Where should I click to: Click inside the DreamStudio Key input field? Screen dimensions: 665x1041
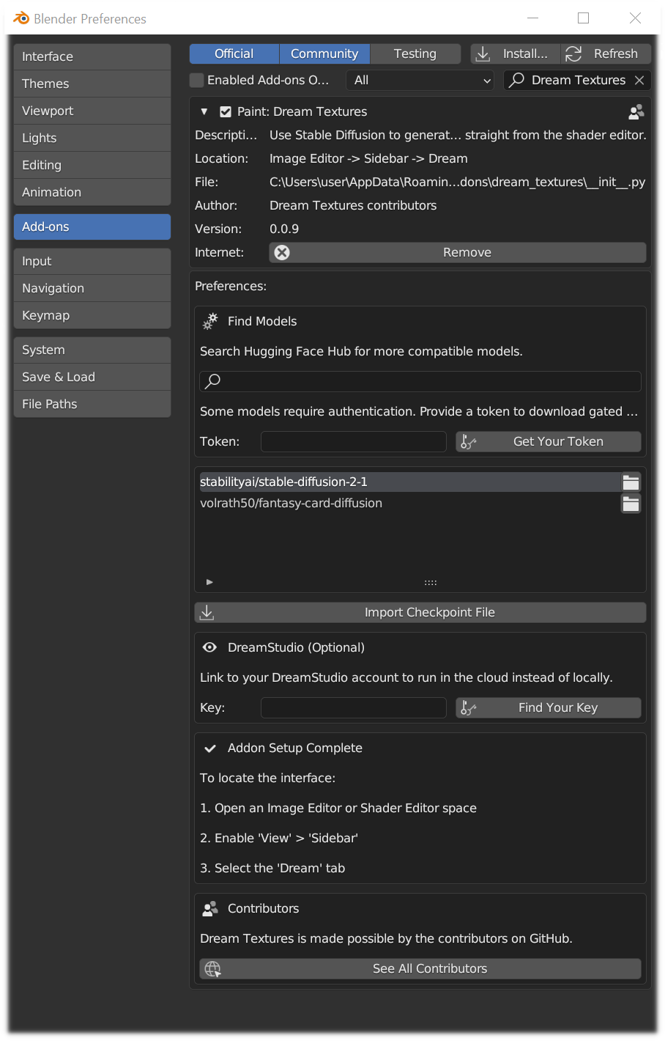353,707
